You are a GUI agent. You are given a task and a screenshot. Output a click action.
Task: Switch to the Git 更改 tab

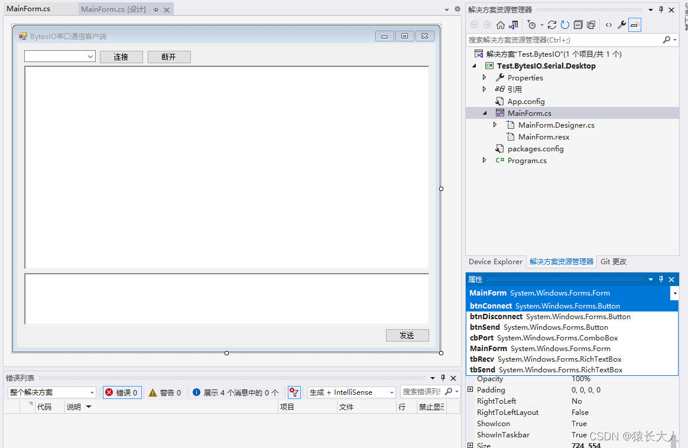(614, 261)
